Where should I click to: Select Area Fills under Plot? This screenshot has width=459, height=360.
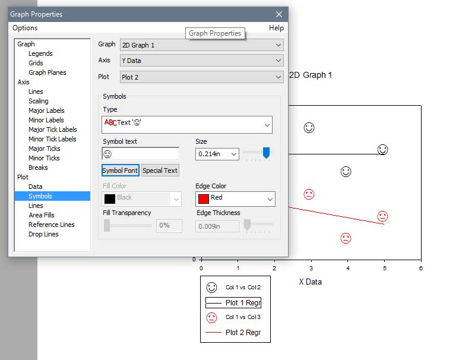(x=42, y=215)
